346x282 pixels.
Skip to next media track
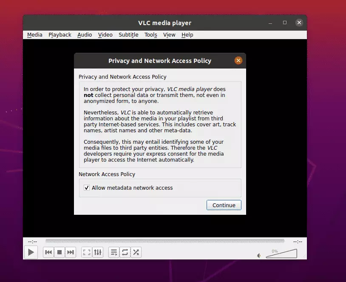[71, 252]
